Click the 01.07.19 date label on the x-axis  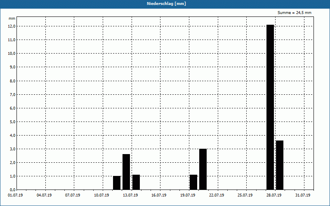15,195
